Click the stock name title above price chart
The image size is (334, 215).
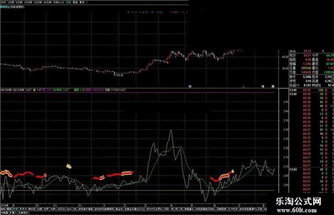tap(12, 7)
